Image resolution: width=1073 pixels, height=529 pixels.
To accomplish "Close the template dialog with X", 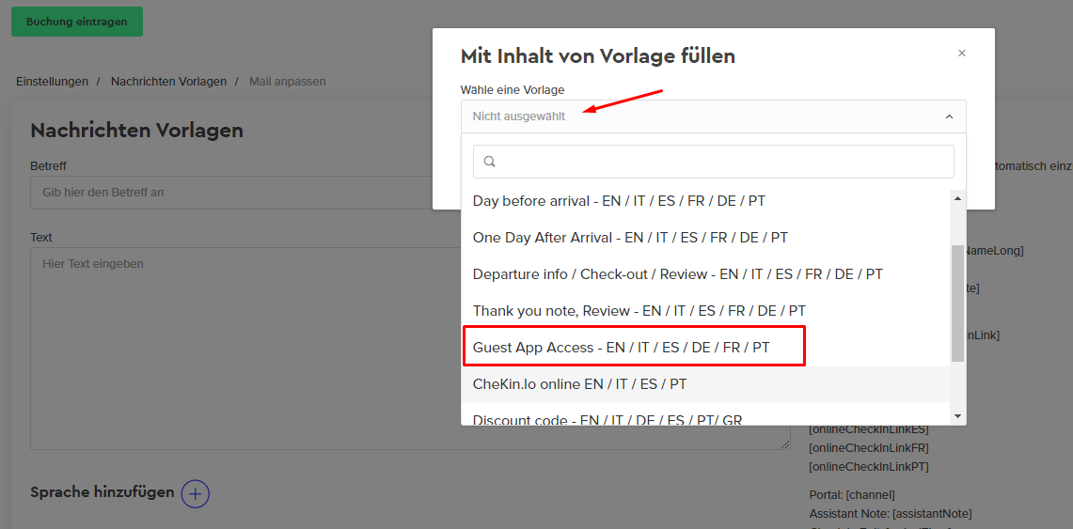I will point(961,54).
